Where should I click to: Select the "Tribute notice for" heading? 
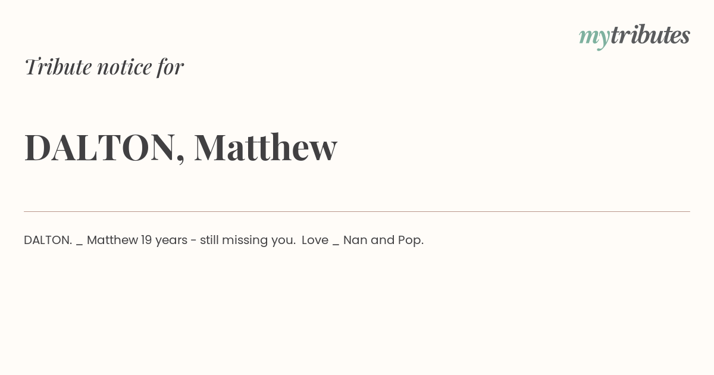tap(104, 67)
